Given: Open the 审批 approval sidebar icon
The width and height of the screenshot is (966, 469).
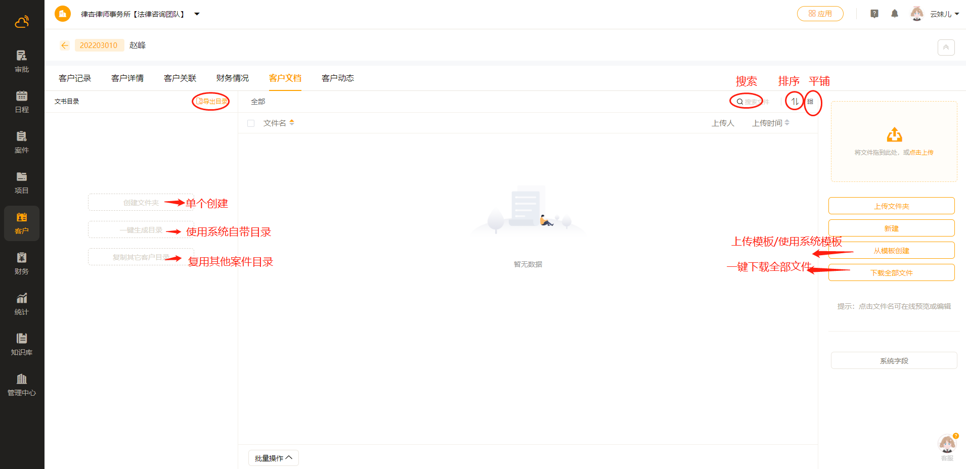Looking at the screenshot, I should pos(22,61).
